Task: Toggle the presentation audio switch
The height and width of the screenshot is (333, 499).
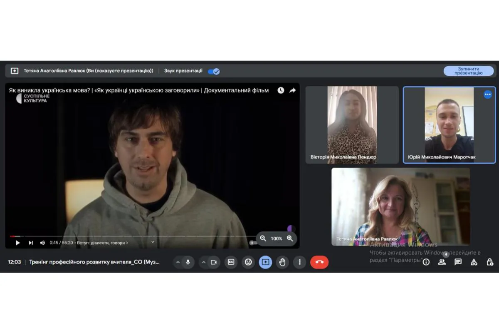Action: (214, 71)
